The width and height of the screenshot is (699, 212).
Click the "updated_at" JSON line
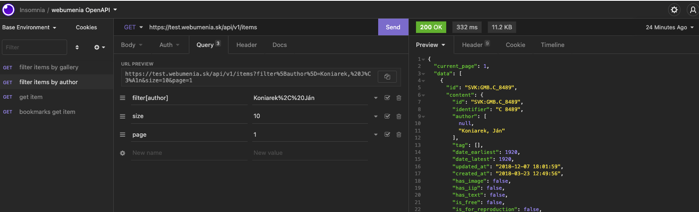click(508, 166)
